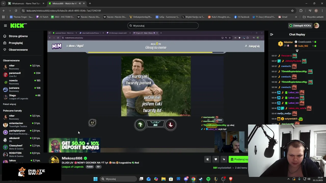The image size is (326, 183).
Task: Open ROSHTEIN recommended channel
Action: (x=22, y=155)
